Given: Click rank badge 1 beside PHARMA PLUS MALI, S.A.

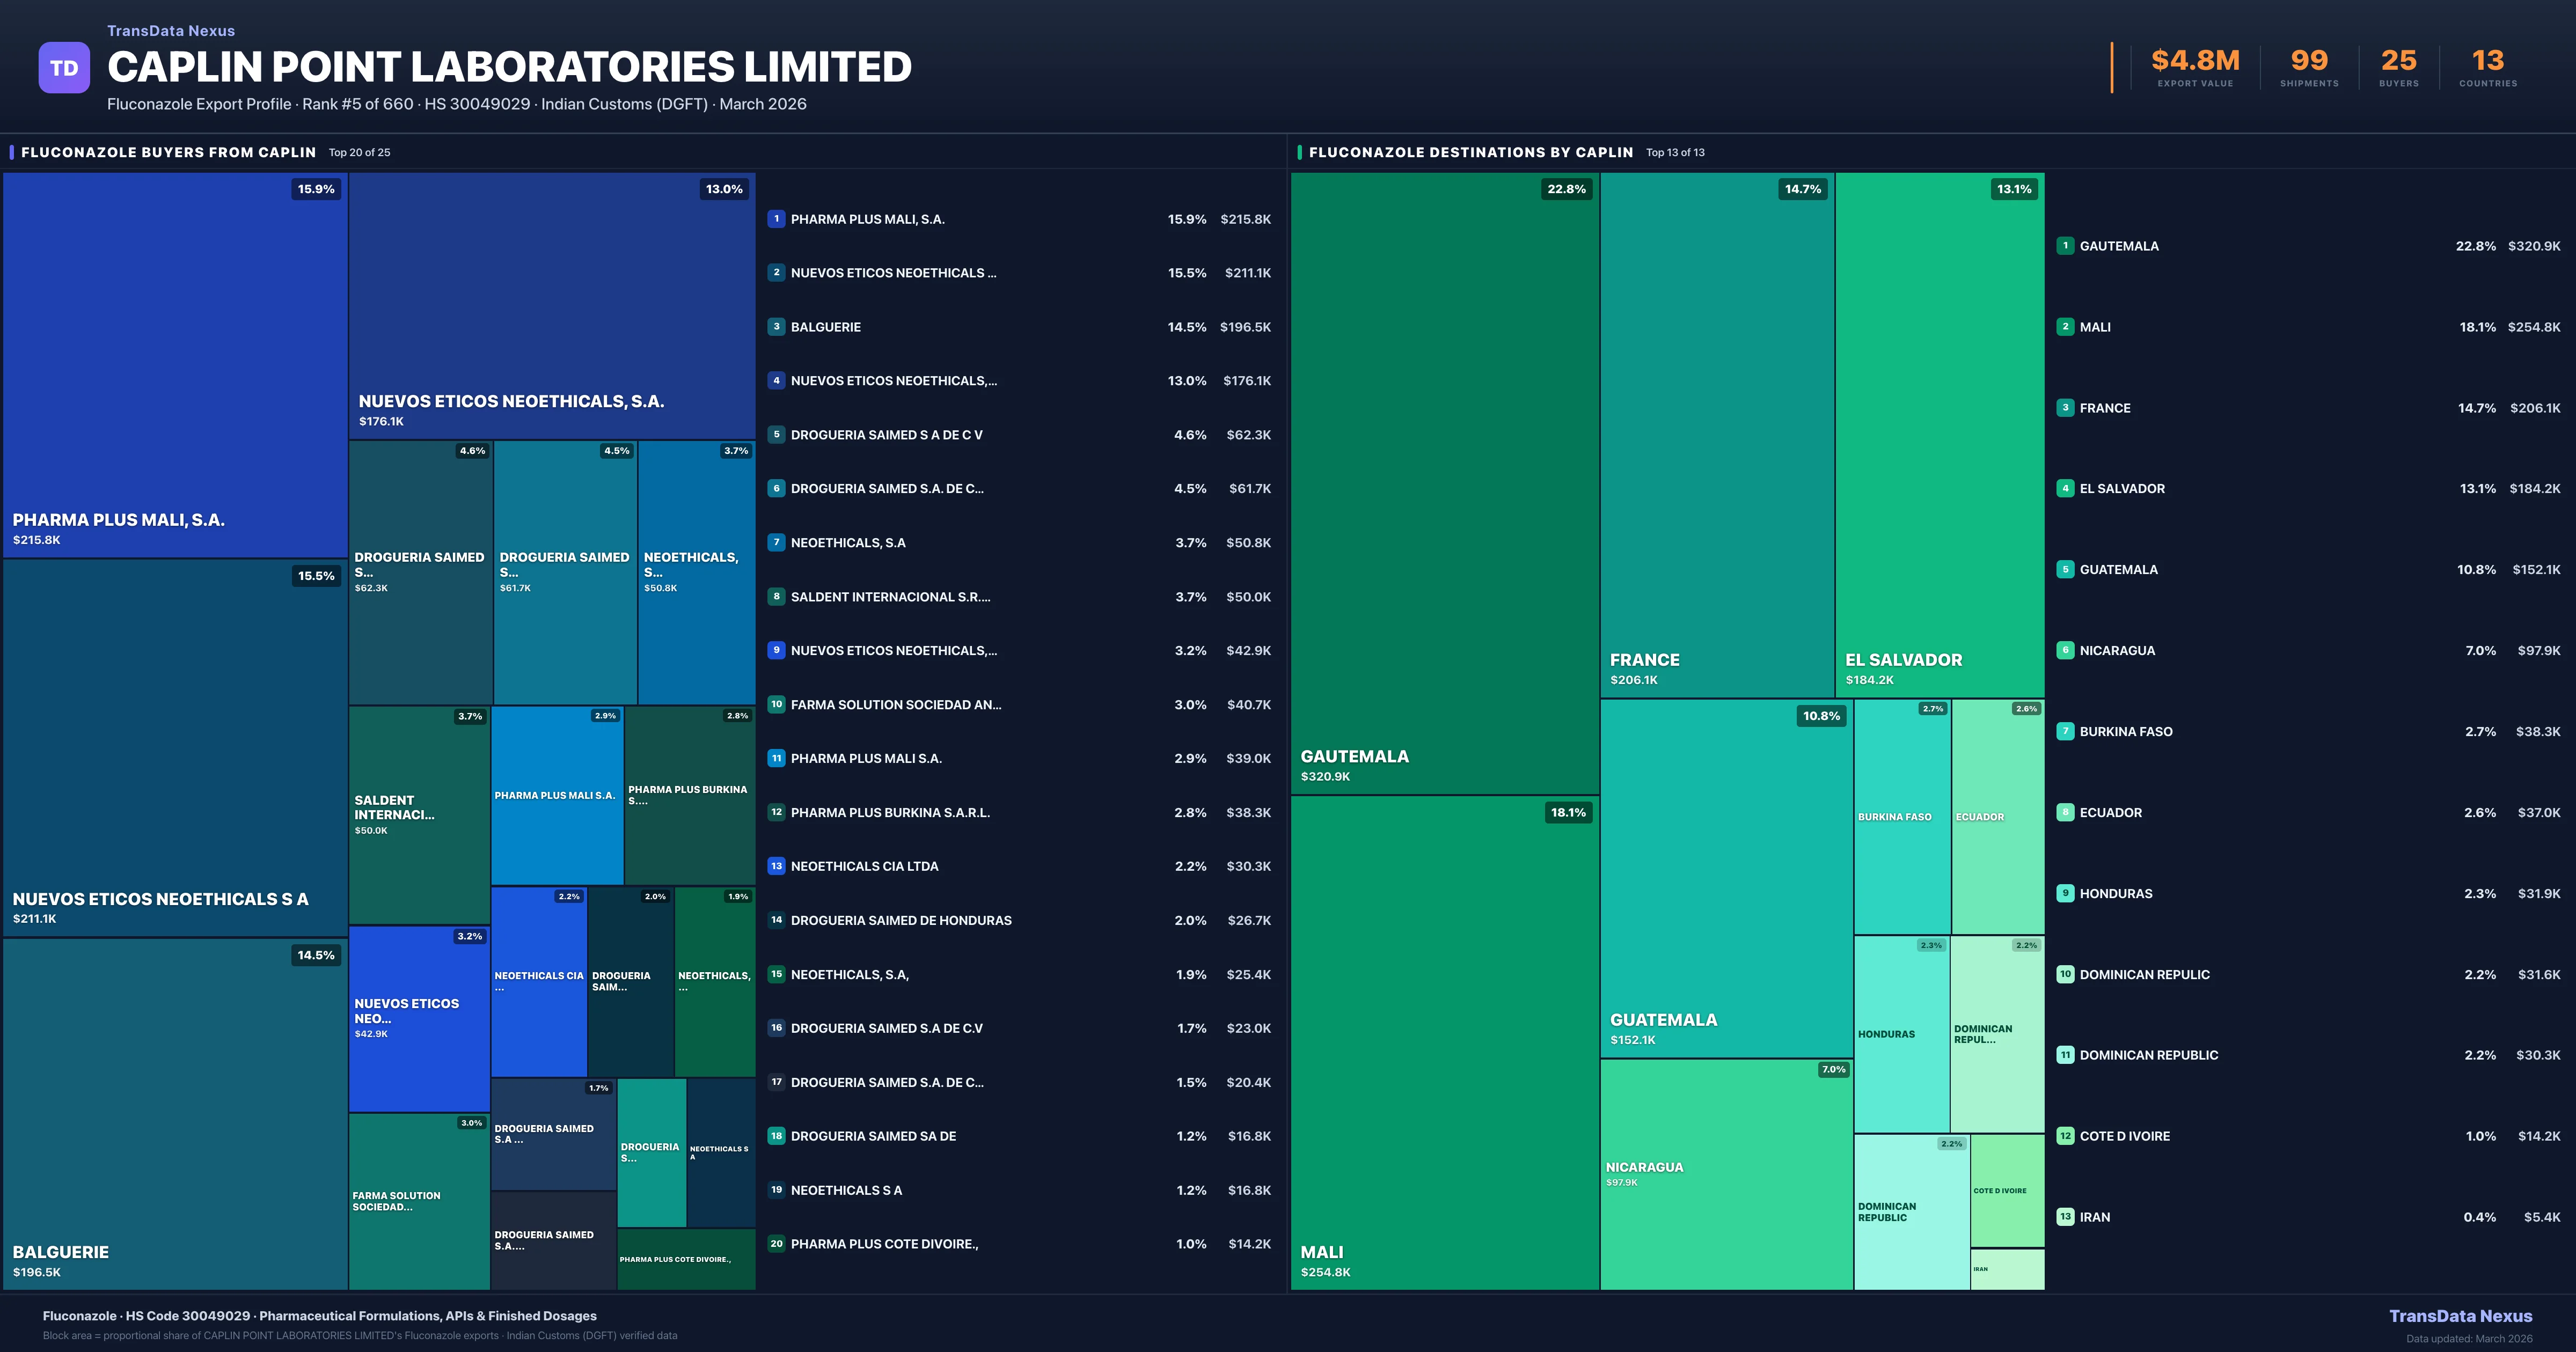Looking at the screenshot, I should point(776,219).
